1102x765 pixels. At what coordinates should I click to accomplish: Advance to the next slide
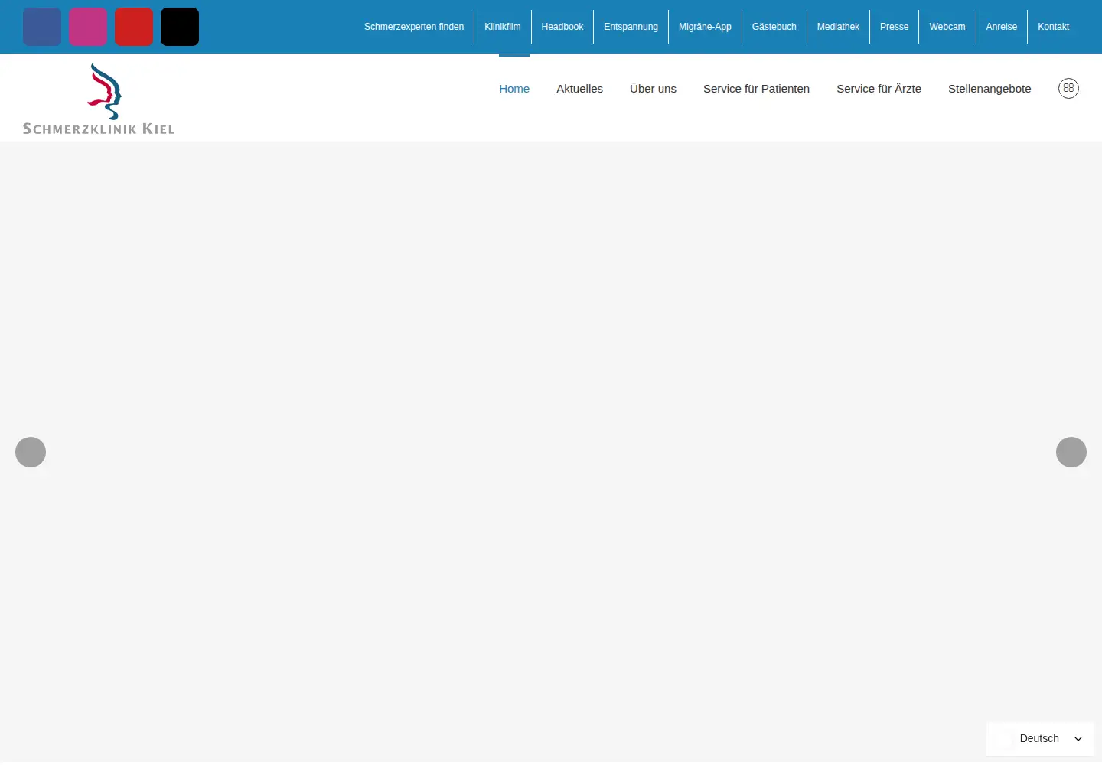pyautogui.click(x=1071, y=452)
